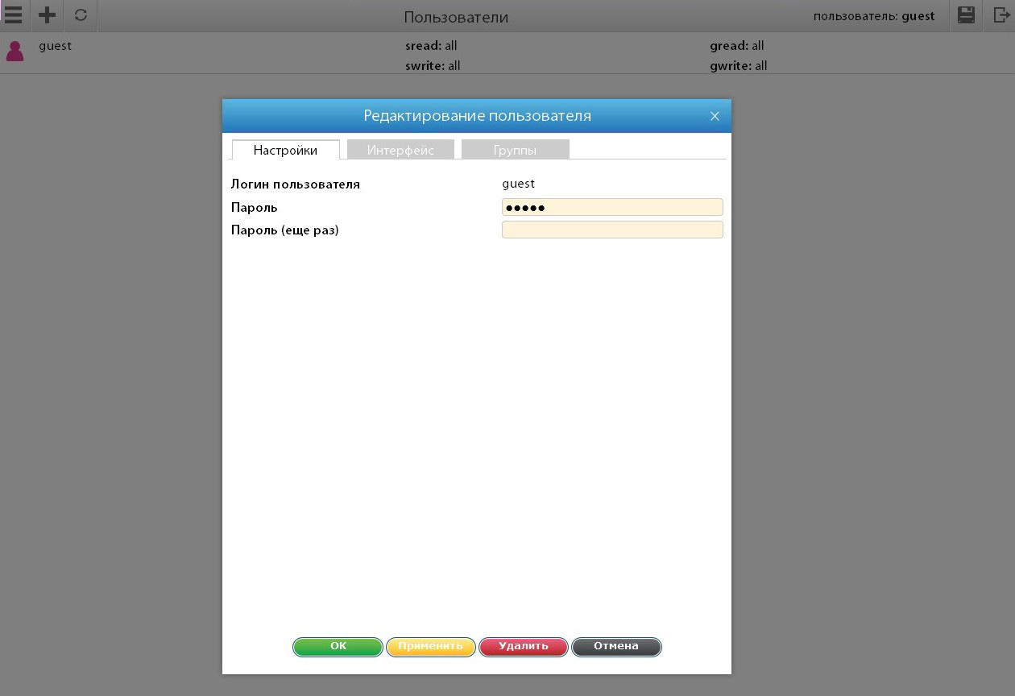Click the red Удалить button
1015x696 pixels.
click(x=524, y=647)
